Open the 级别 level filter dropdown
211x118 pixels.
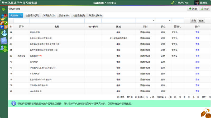point(145,20)
